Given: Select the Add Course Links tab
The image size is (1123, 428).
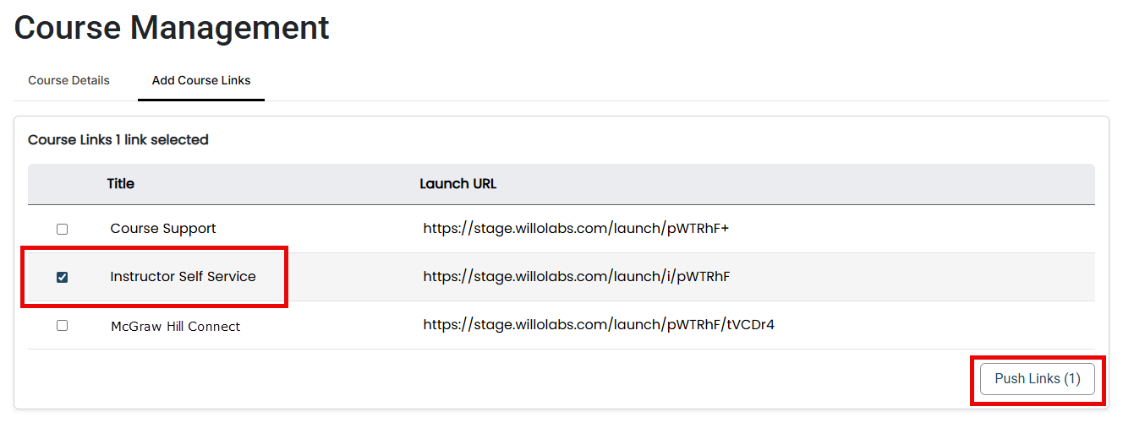Looking at the screenshot, I should pos(201,80).
